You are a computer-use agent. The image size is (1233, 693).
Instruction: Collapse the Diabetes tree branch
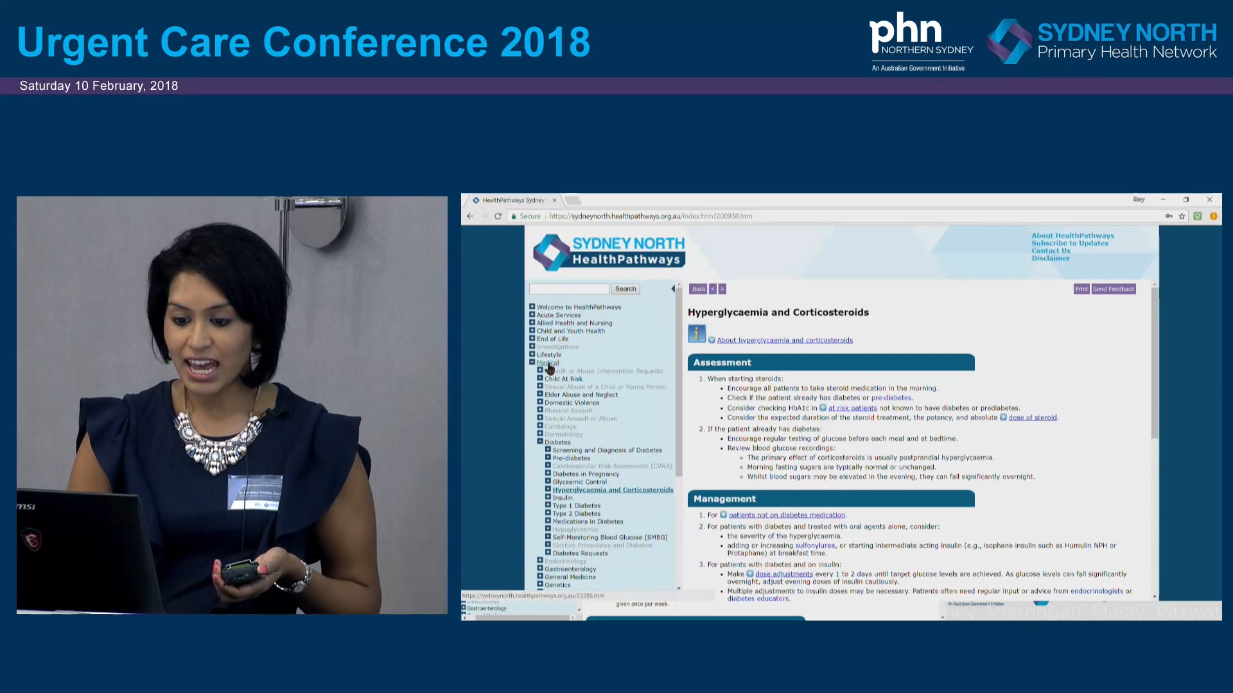pos(539,442)
